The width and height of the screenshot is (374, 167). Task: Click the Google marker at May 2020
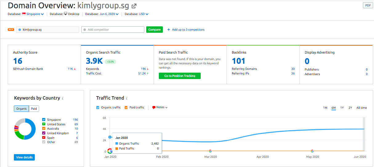[312, 151]
